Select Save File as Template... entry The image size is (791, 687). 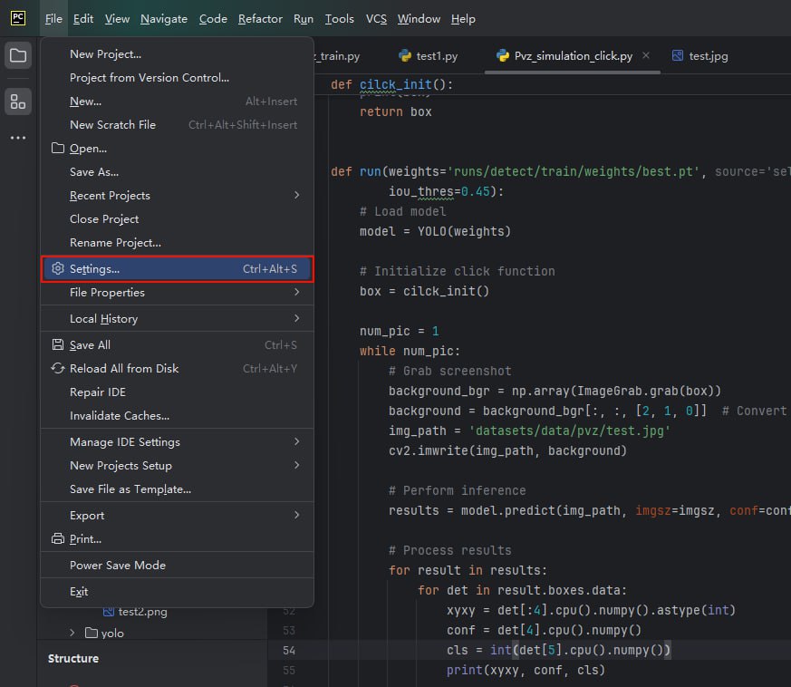(177, 489)
